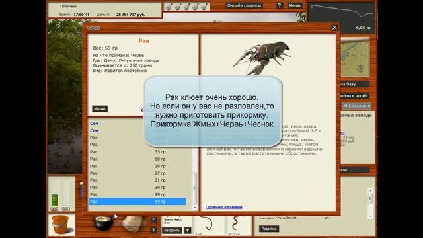This screenshot has height=238, width=423.
Task: Click the right panel scrollbar thumb
Action: click(x=371, y=198)
